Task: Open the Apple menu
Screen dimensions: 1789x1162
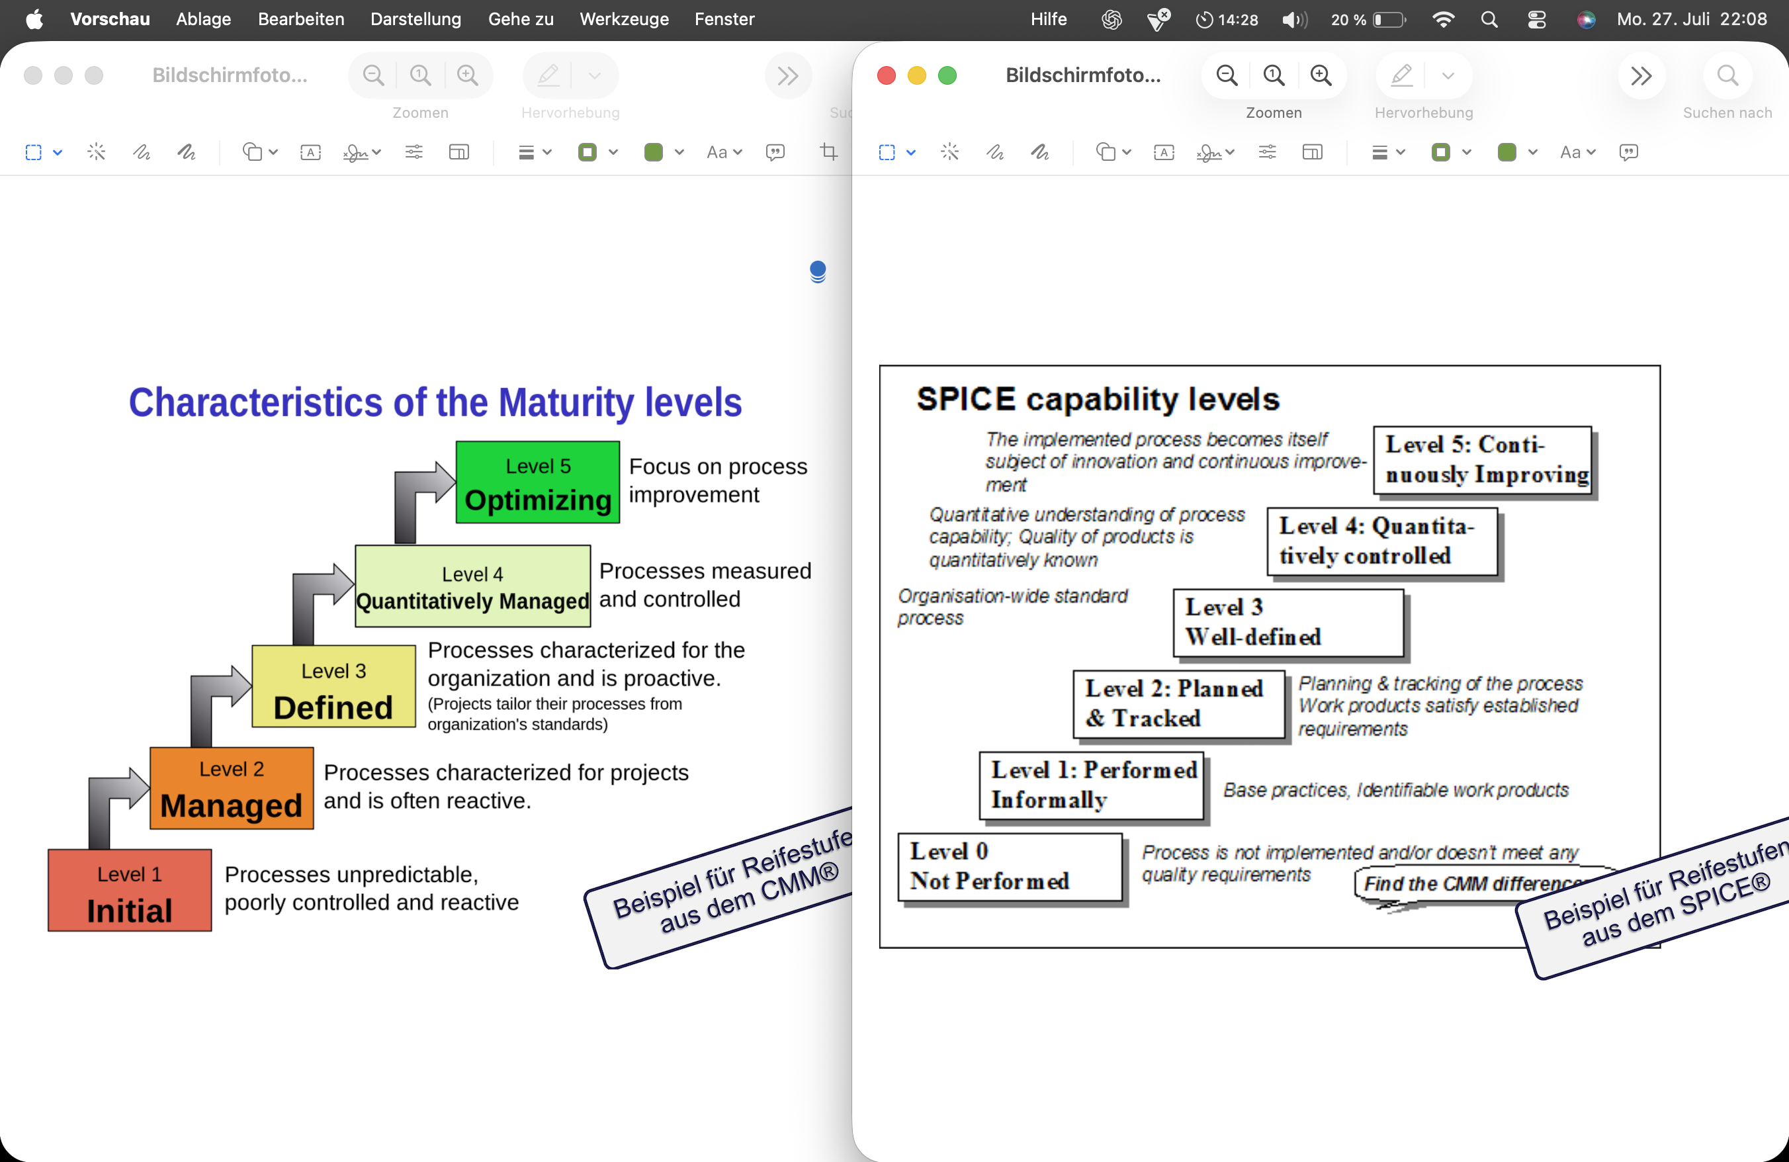Action: (34, 20)
